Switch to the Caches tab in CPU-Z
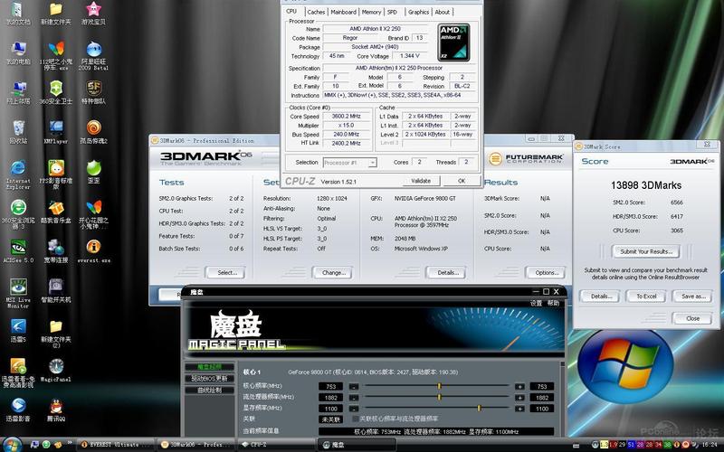This screenshot has height=452, width=724. pos(316,12)
